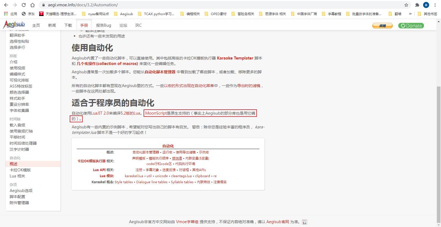Viewport: 441px width, 227px height.
Task: Select the 手册 navigation tab
Action: tap(84, 25)
